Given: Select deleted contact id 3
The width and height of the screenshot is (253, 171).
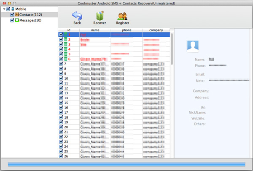Looking at the screenshot, I should coord(114,44).
